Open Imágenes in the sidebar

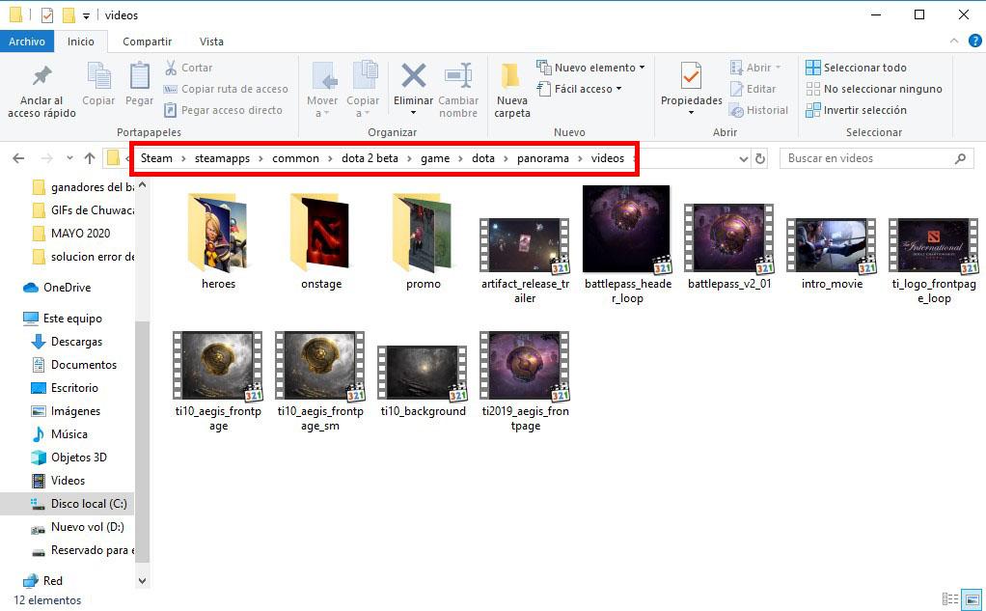coord(66,411)
